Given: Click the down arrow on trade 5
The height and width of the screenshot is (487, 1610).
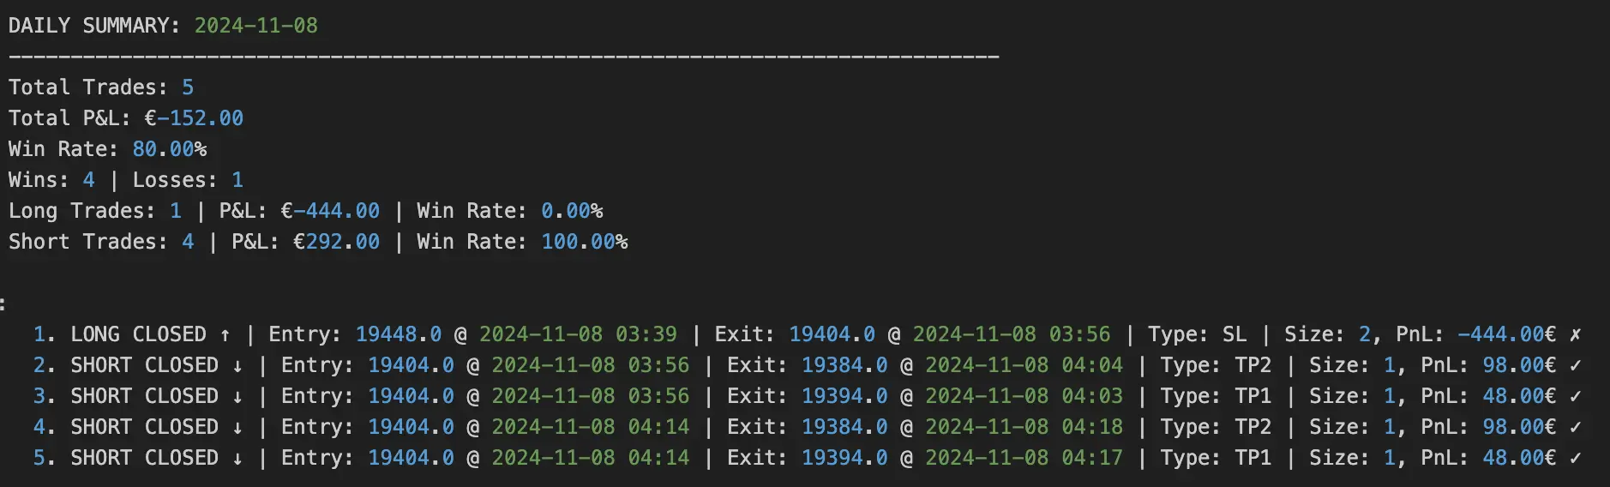Looking at the screenshot, I should coord(237,458).
